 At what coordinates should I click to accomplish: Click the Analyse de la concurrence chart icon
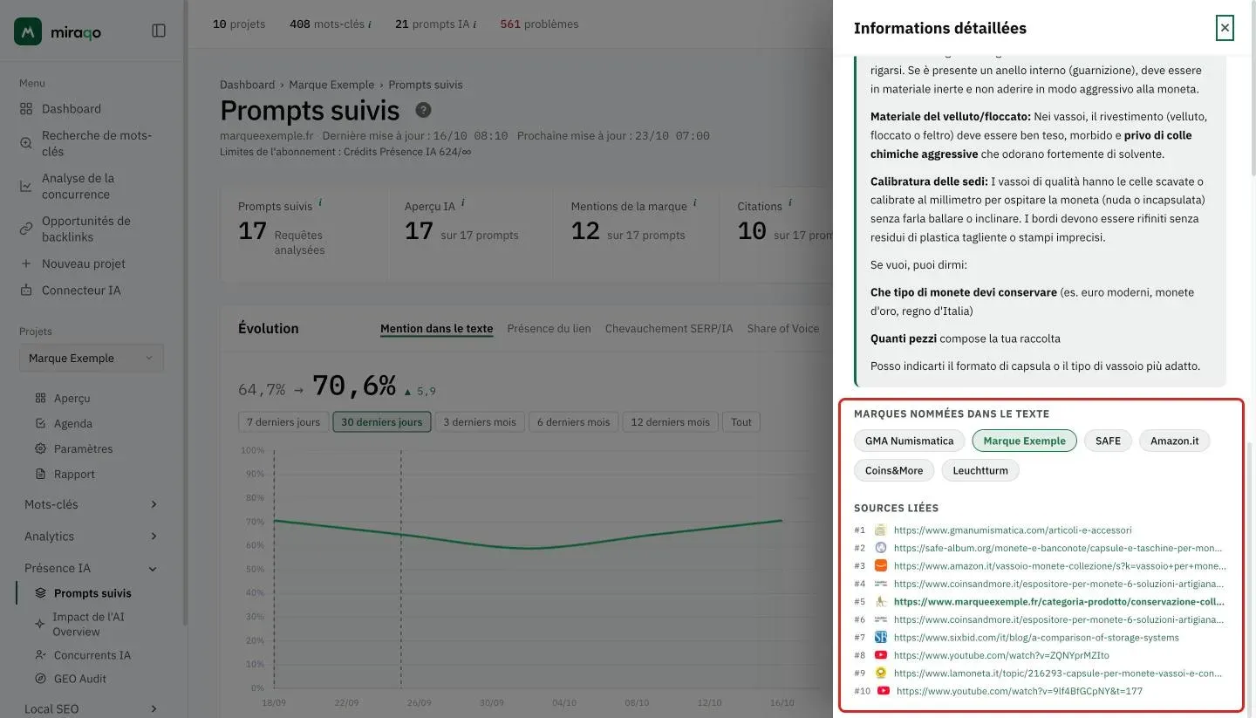25,186
